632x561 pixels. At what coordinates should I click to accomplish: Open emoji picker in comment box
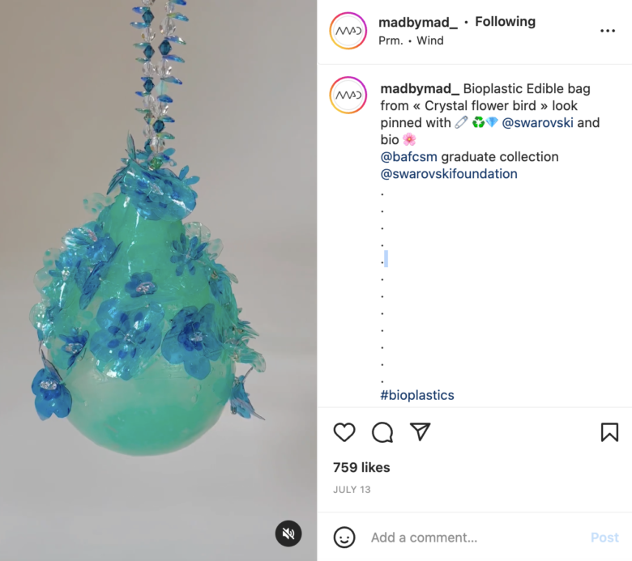click(x=344, y=538)
